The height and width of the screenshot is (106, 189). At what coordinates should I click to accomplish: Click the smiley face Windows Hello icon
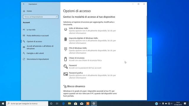(66, 29)
